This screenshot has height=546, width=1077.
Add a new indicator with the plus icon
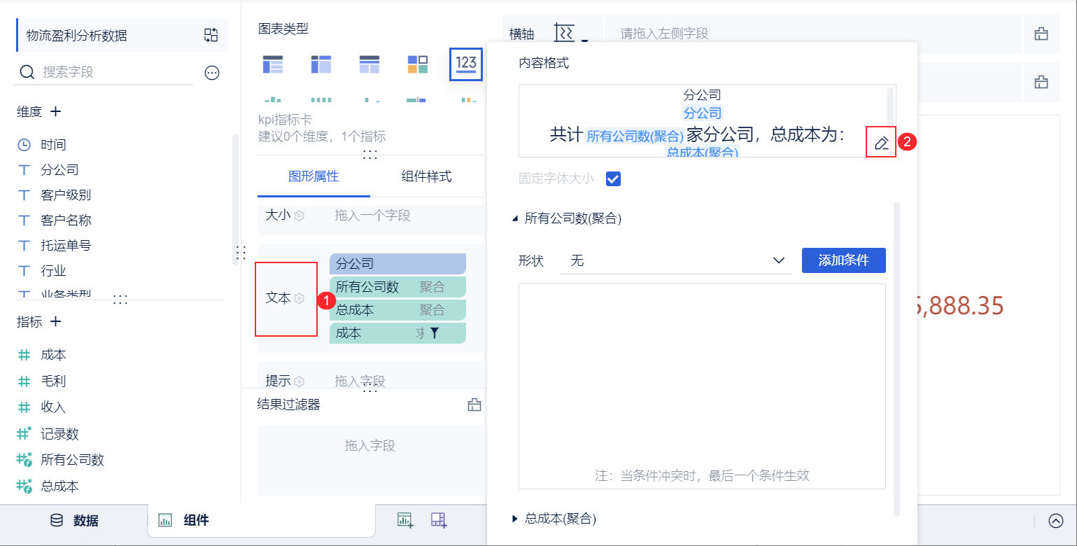pyautogui.click(x=56, y=322)
